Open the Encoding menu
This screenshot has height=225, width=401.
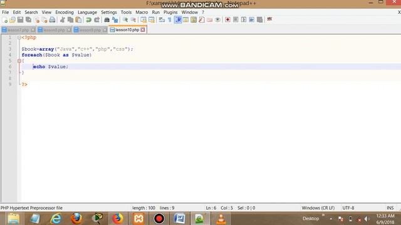pos(65,12)
